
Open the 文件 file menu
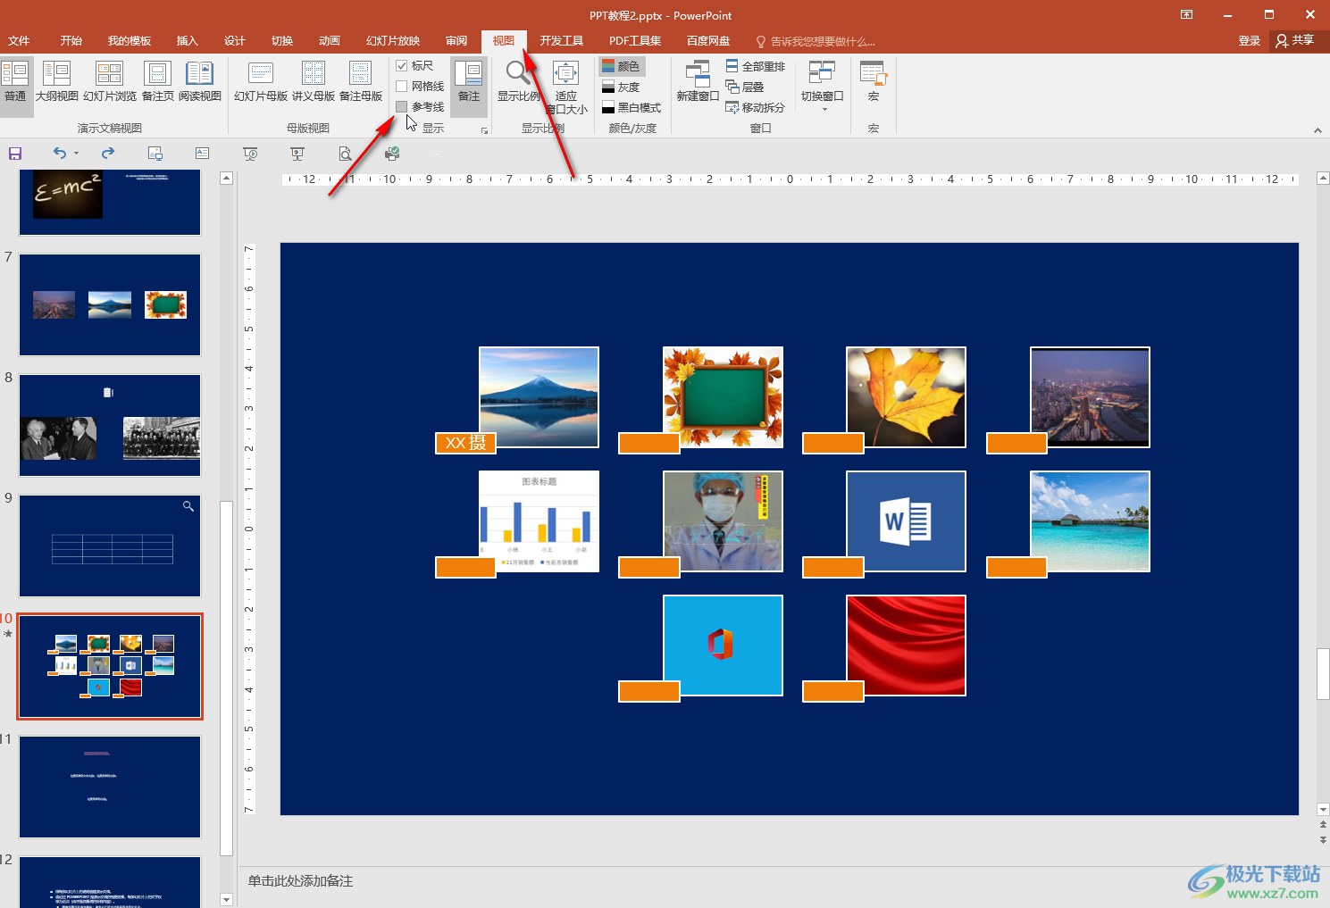pyautogui.click(x=19, y=41)
